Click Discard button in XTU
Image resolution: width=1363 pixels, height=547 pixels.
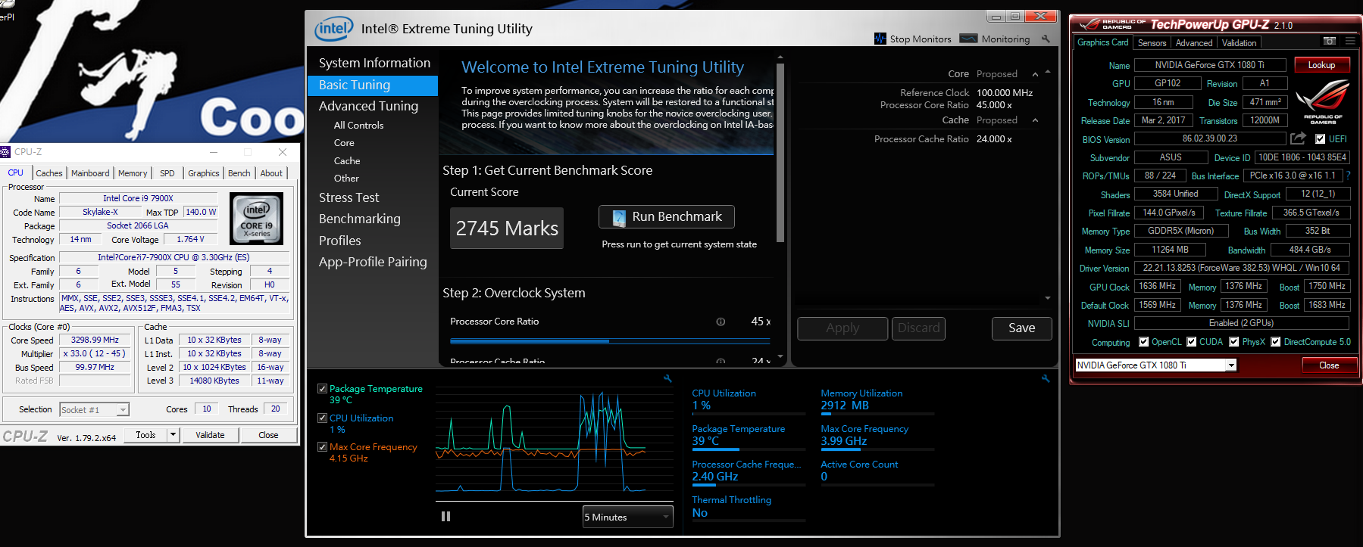pos(918,328)
